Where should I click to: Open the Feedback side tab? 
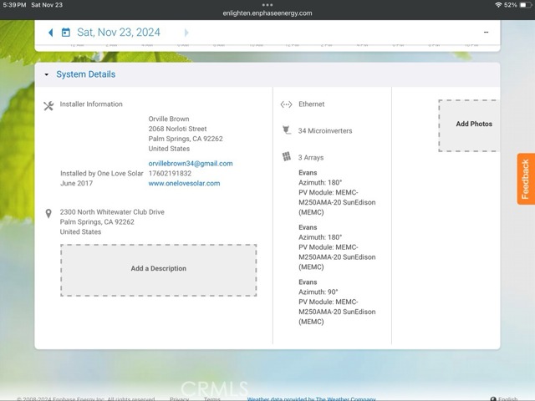tap(526, 179)
